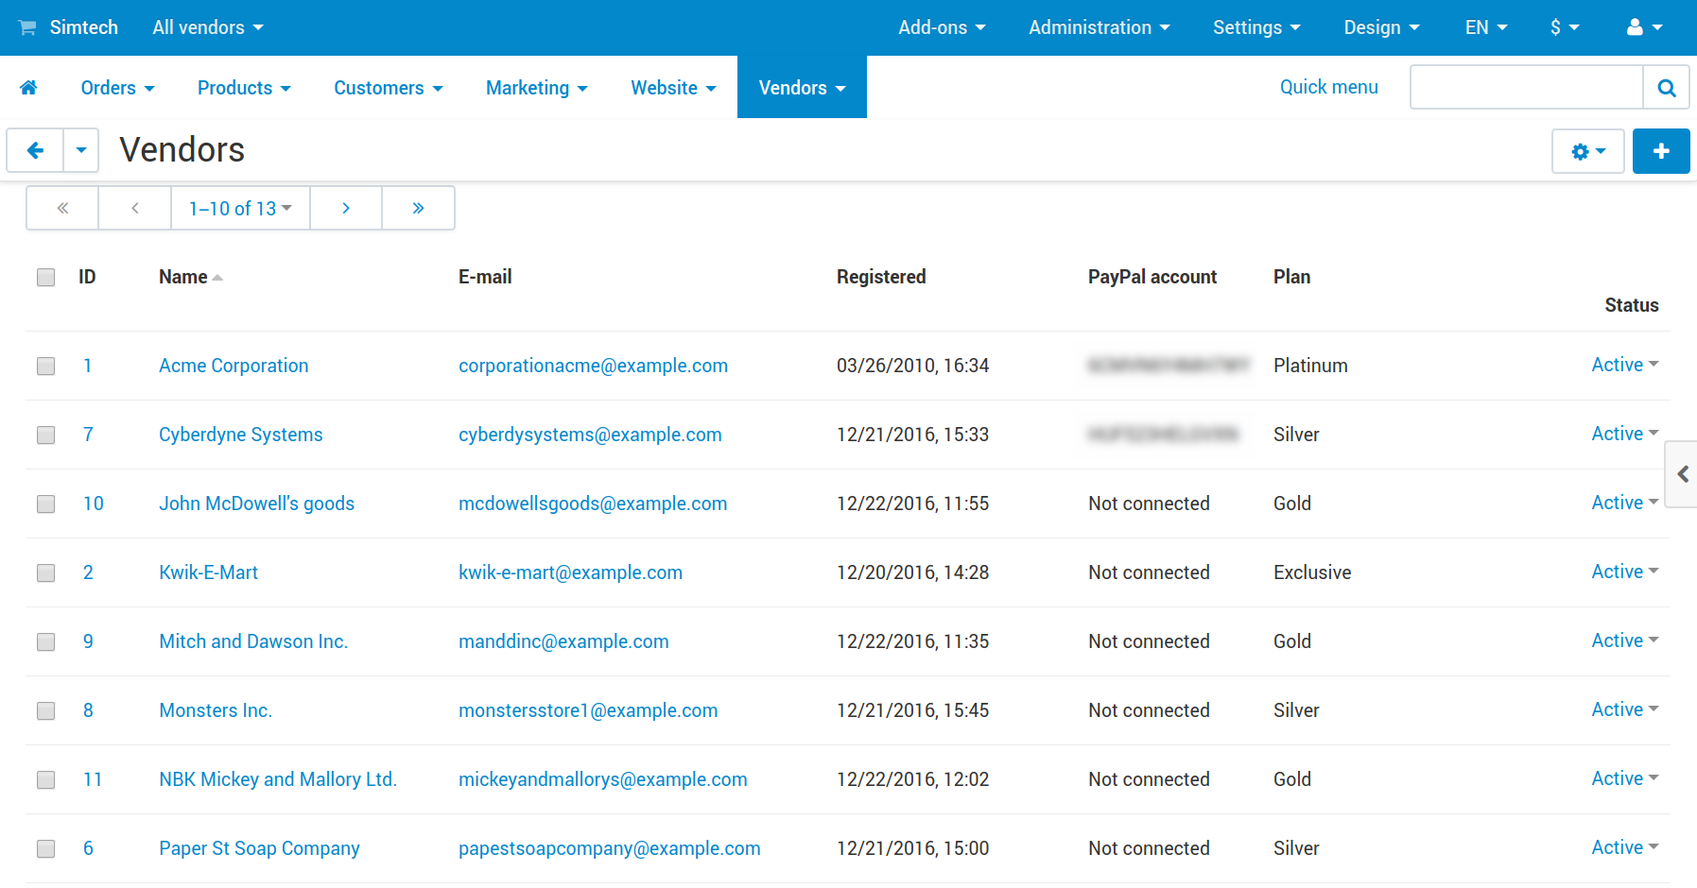1697x888 pixels.
Task: Open the EN language selector
Action: pos(1486,27)
